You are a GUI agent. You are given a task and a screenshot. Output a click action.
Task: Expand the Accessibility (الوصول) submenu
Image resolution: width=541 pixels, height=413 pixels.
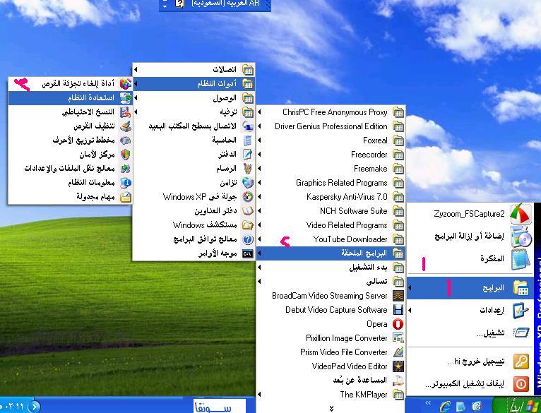[x=194, y=97]
